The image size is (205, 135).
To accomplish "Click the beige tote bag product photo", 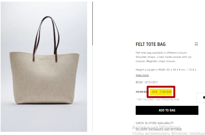I will [44, 67].
